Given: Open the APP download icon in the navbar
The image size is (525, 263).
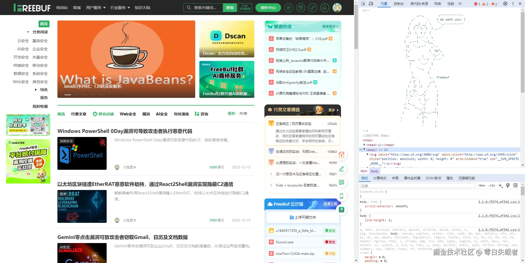Looking at the screenshot, I should (289, 8).
